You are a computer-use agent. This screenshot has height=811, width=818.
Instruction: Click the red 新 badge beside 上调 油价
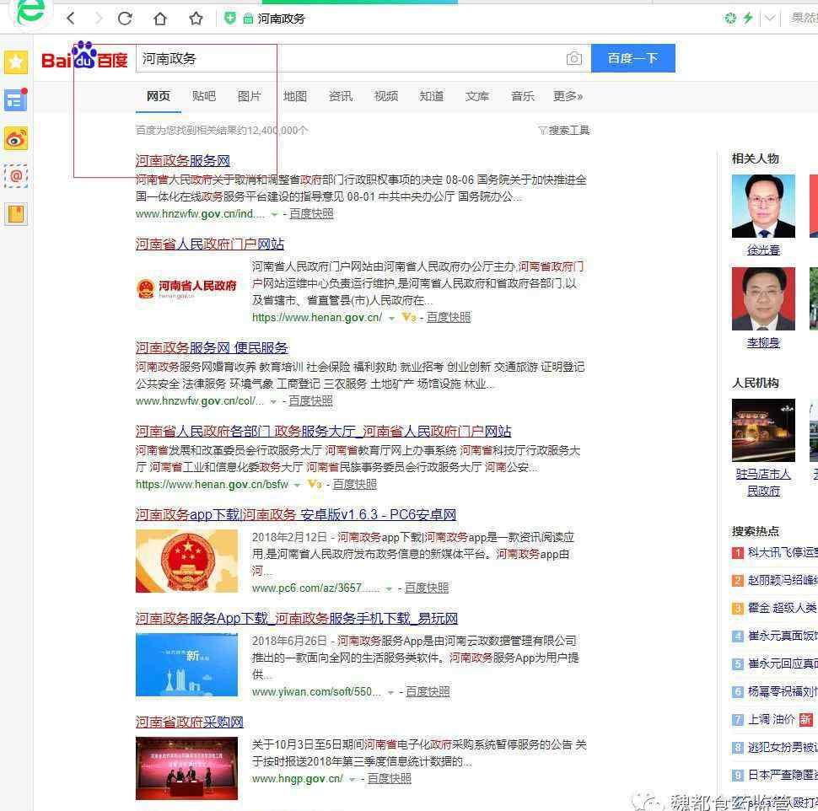(806, 720)
